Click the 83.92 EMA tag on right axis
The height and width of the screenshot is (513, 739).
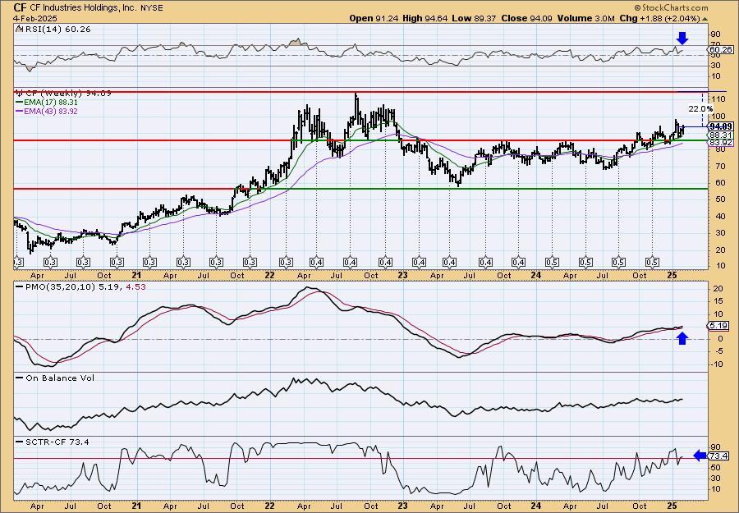point(722,142)
